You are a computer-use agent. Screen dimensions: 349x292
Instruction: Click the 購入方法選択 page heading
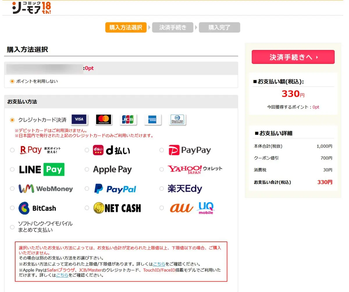[27, 49]
